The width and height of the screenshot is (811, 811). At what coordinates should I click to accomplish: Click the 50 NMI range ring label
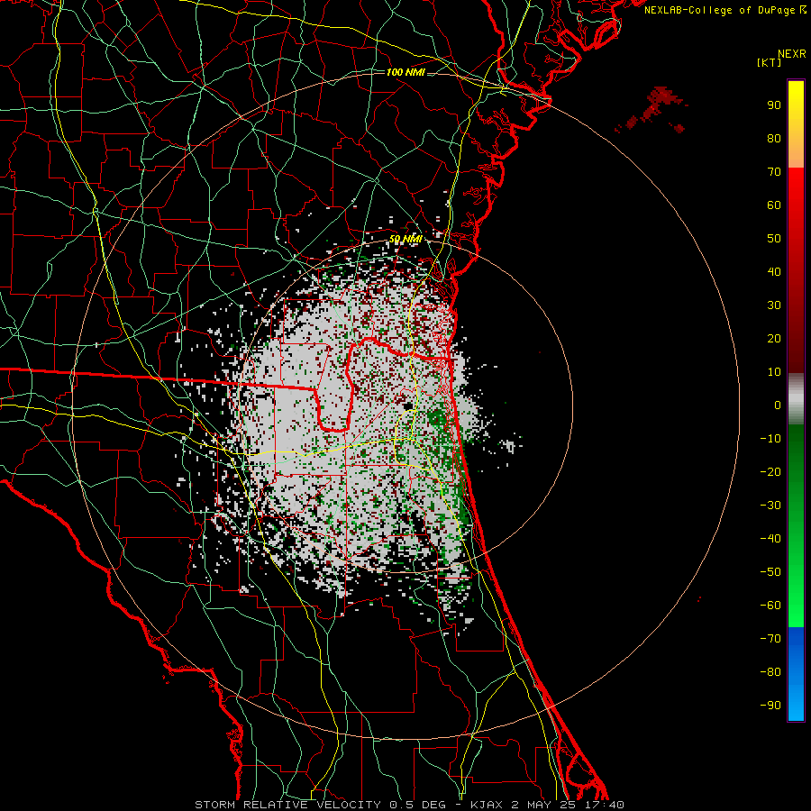tap(405, 239)
